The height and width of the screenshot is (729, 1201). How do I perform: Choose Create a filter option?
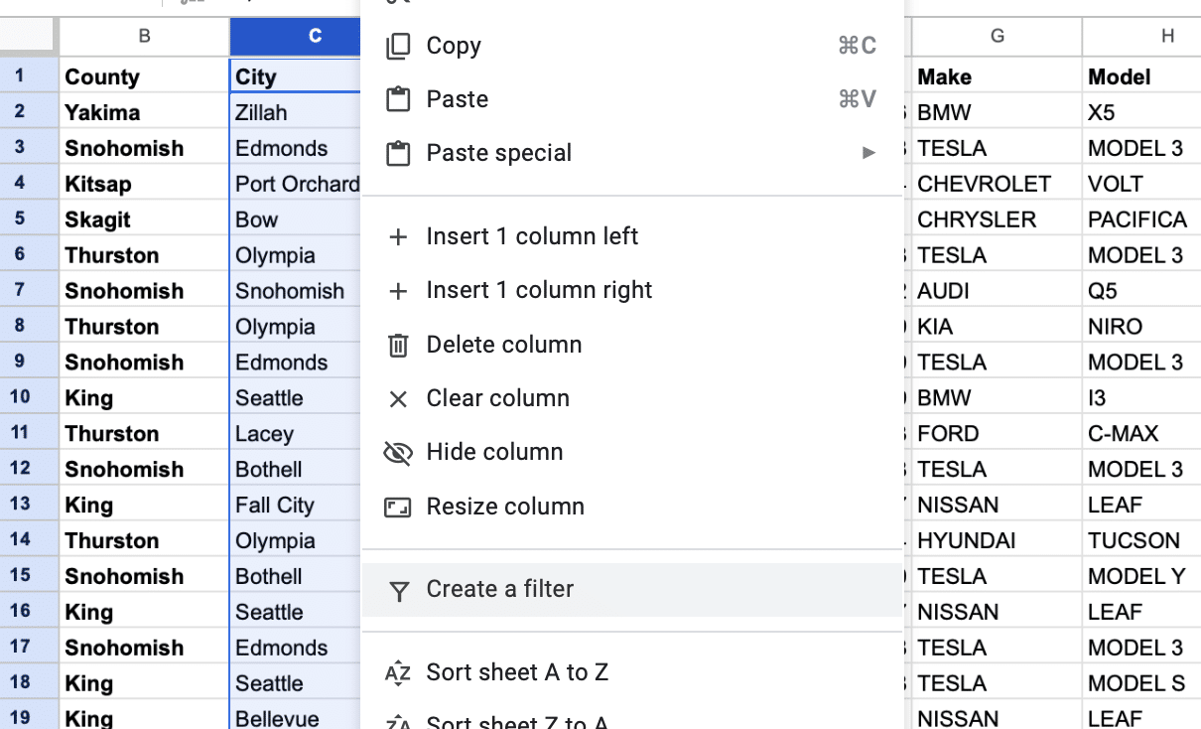[x=632, y=589]
